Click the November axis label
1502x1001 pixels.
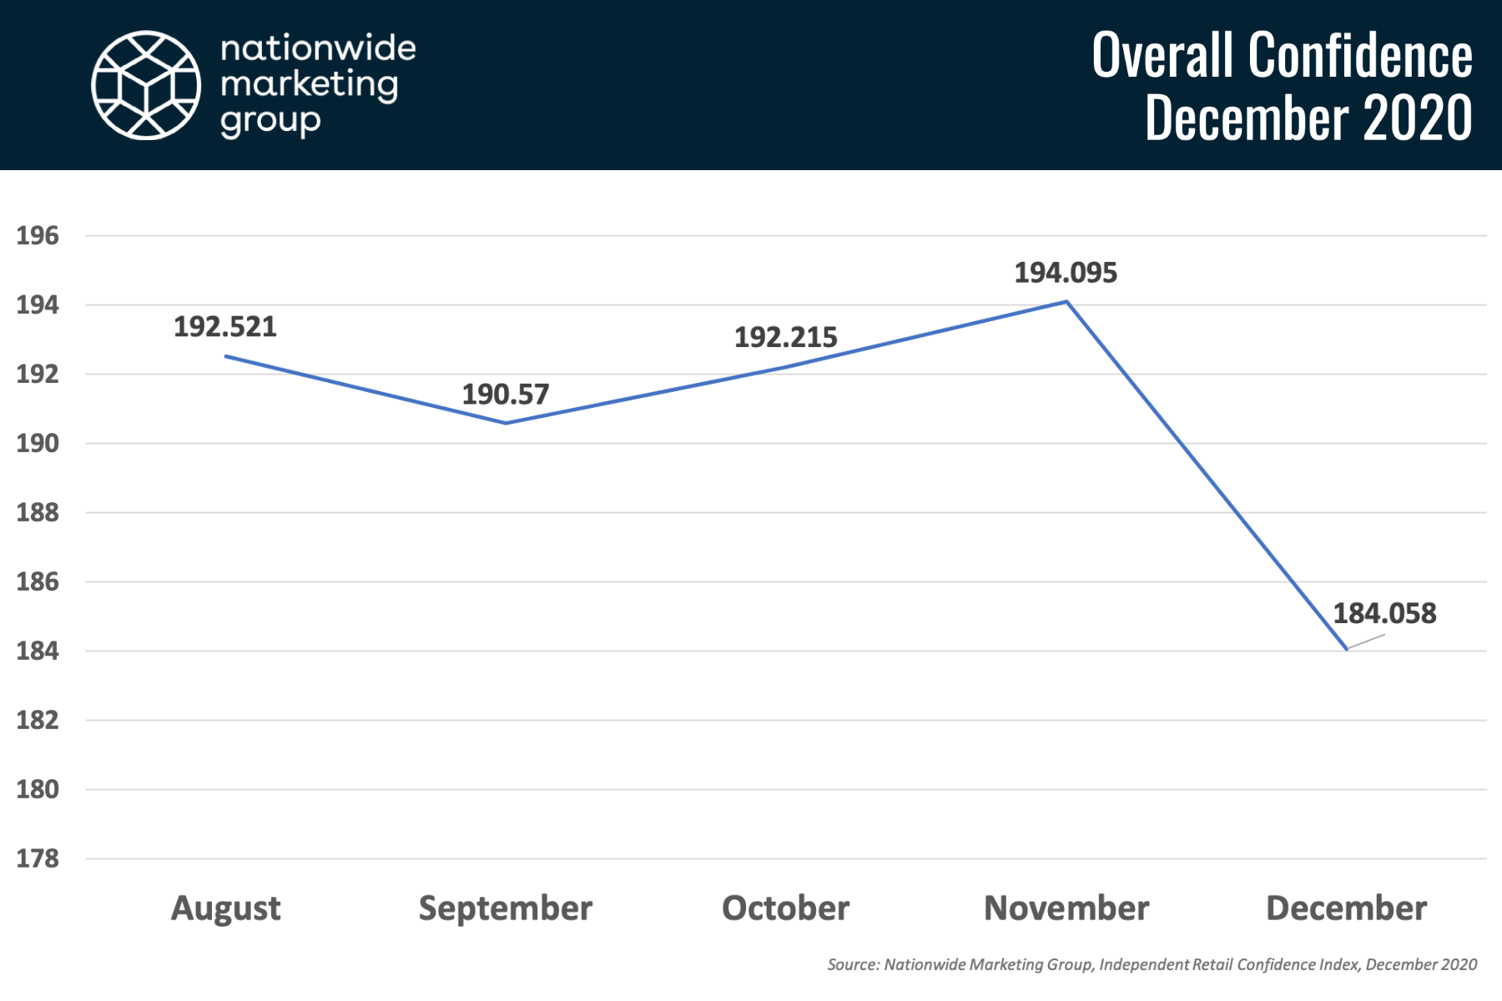[1066, 908]
